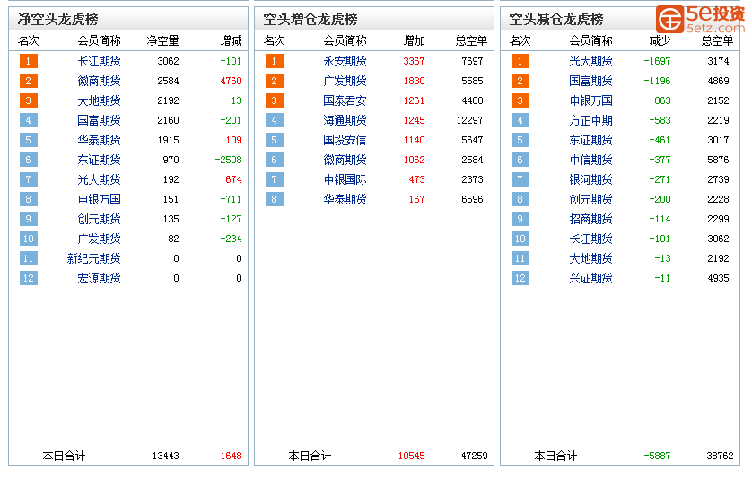Open 新纪元期货 member link

click(x=93, y=258)
